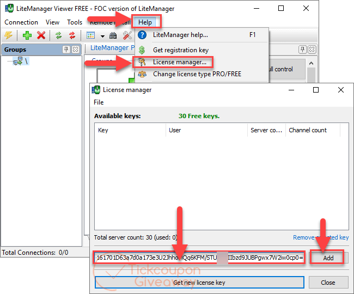Click the tools wrench and screwdriver icon

pos(127,35)
